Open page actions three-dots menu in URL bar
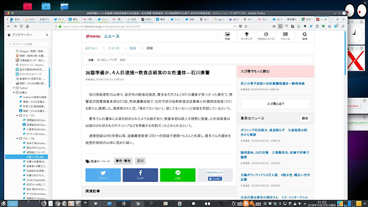Image resolution: width=368 pixels, height=207 pixels. 235,26
